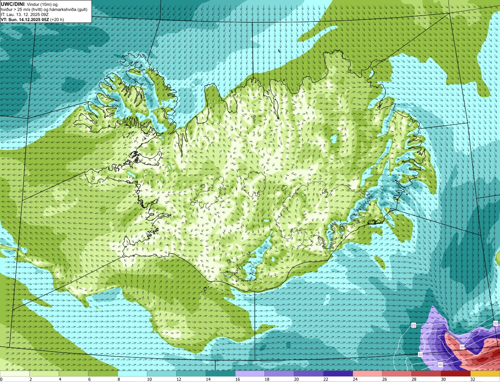Click the '28' tick label on the color scale

[x=414, y=379]
